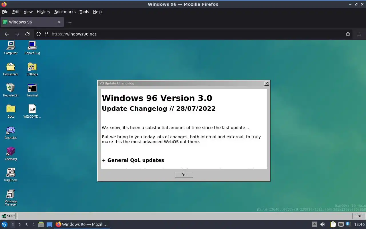The height and width of the screenshot is (229, 366).
Task: Select the Windows 96 browser tab
Action: point(32,22)
